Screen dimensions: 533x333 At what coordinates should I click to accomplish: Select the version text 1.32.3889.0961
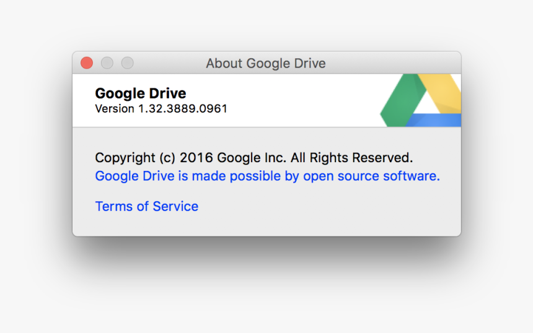183,108
